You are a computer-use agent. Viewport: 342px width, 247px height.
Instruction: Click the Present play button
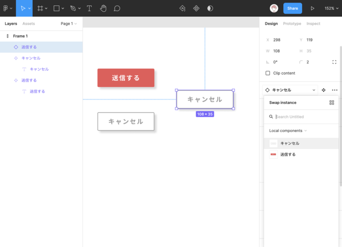point(313,8)
